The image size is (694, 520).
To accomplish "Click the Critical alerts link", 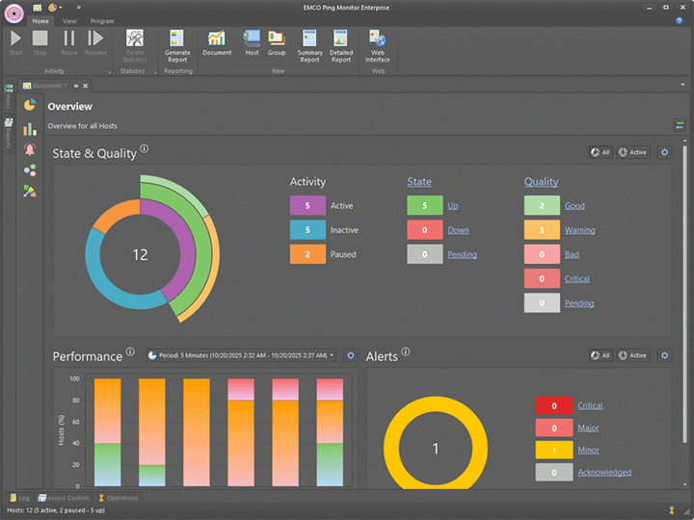I will coord(590,405).
